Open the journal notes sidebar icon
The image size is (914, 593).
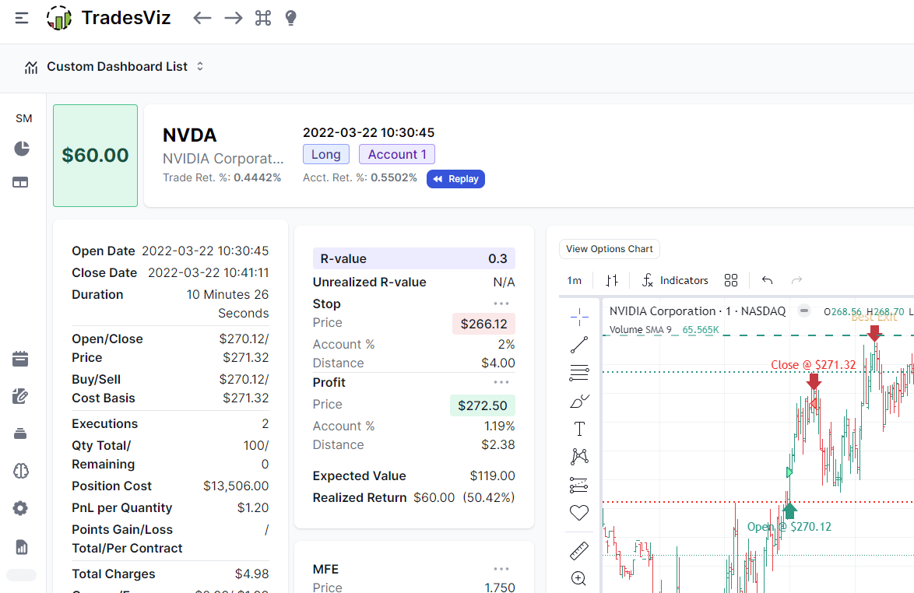click(x=20, y=397)
